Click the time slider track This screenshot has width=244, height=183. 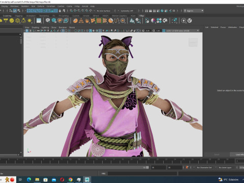click(117, 161)
